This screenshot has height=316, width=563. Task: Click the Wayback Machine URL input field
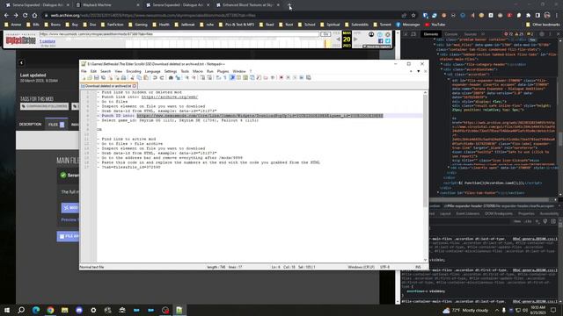click(x=179, y=34)
